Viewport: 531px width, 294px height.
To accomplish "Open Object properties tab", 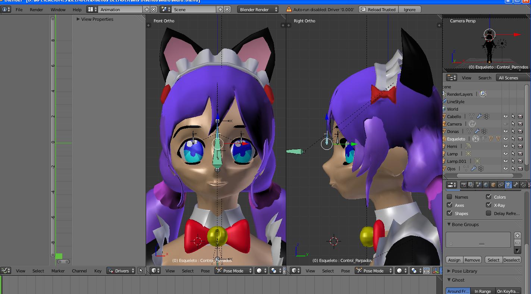I will pos(493,185).
